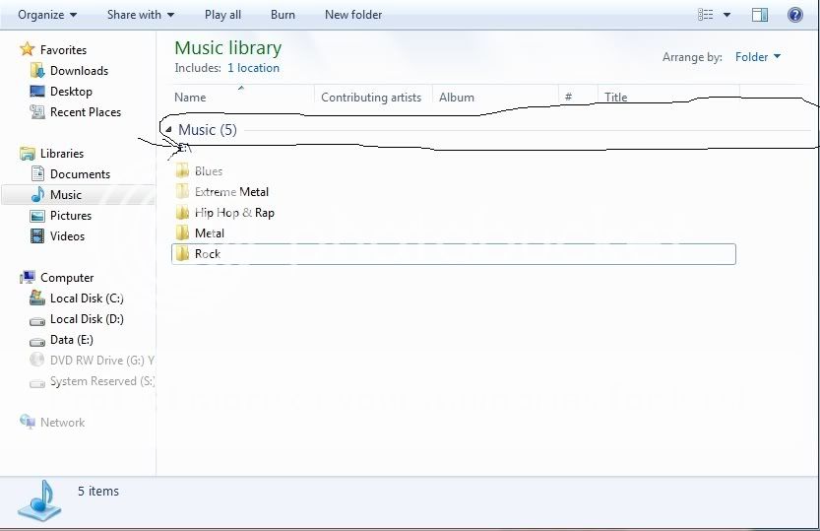Viewport: 820px width, 531px height.
Task: Click the Play all button
Action: coord(222,15)
